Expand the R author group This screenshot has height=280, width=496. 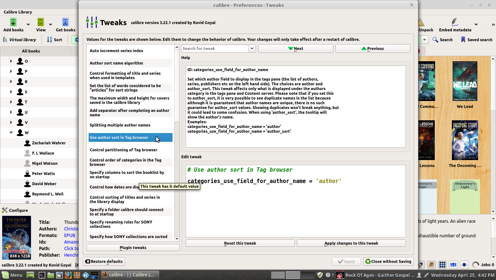(x=11, y=82)
